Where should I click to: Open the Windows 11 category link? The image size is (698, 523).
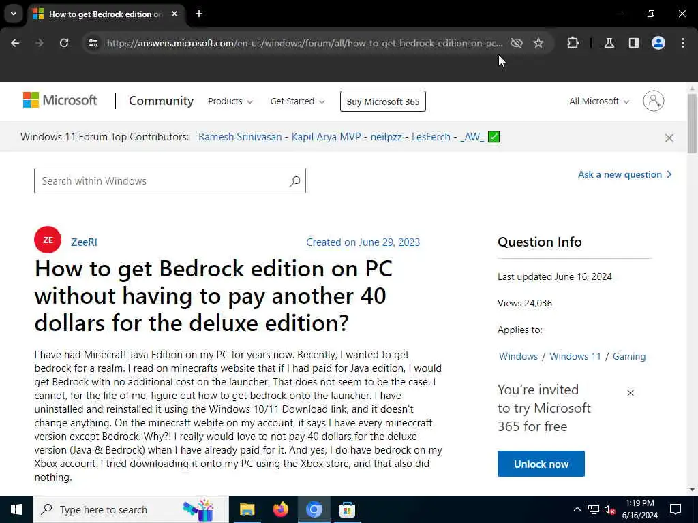coord(575,356)
